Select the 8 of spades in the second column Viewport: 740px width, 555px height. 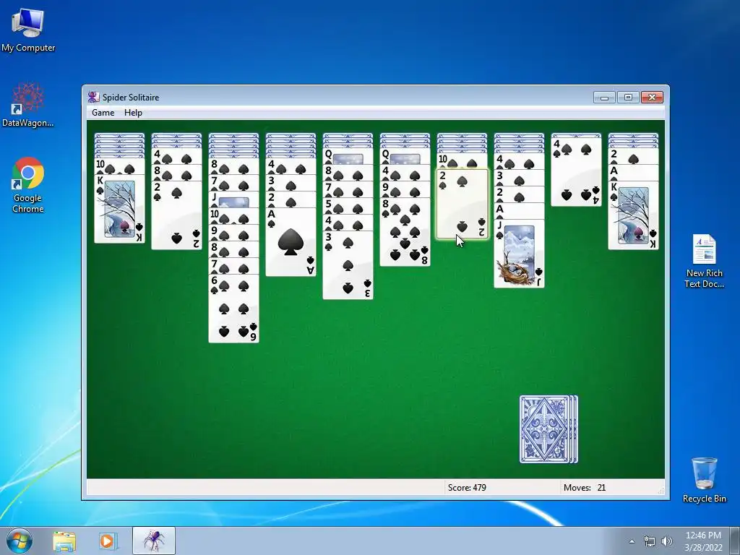tap(176, 172)
